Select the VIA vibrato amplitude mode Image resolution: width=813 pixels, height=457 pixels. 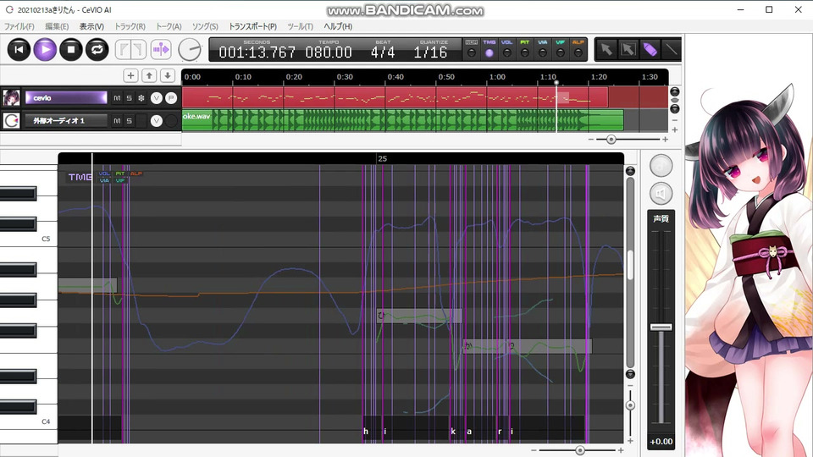click(x=542, y=52)
